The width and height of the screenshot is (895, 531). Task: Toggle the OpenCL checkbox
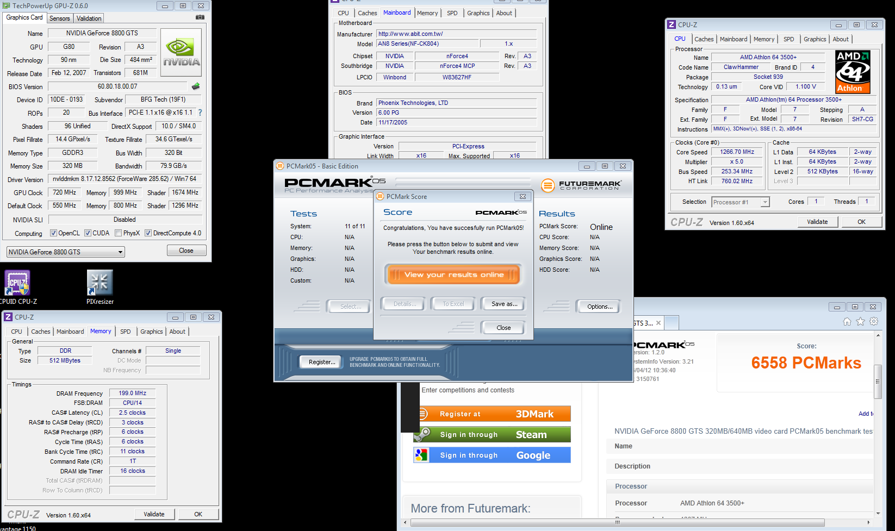click(x=53, y=233)
